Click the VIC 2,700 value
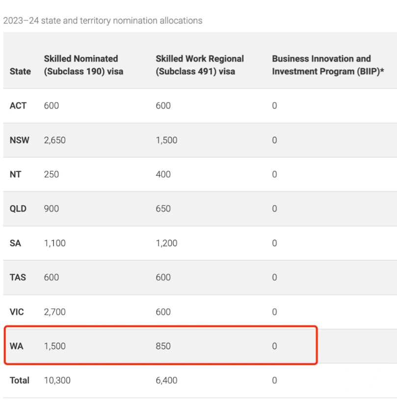The height and width of the screenshot is (414, 397). (x=55, y=312)
